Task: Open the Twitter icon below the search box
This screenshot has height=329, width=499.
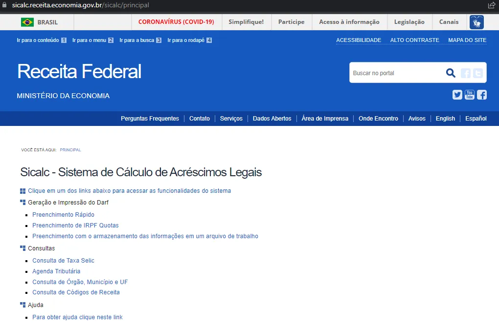Action: point(457,95)
